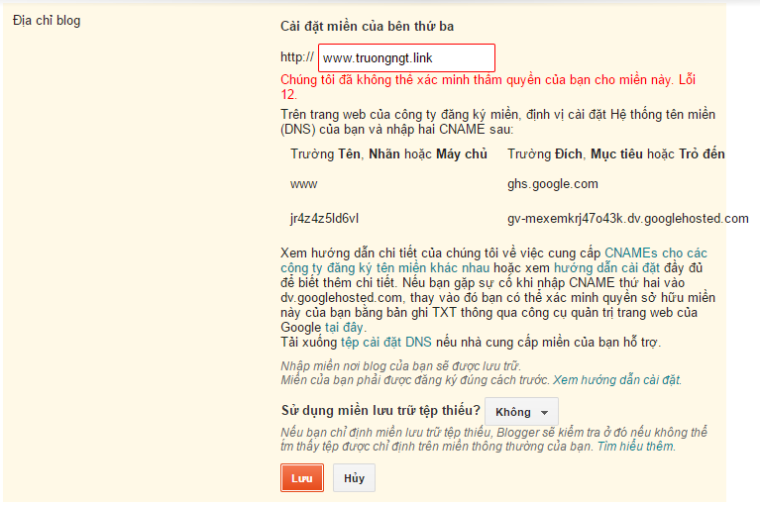The width and height of the screenshot is (760, 505).
Task: Select the jr4z4z5ld6vl CNAME name value
Action: point(324,219)
